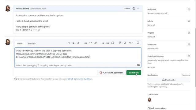Insert a task list with checkbox icon

click(113, 43)
